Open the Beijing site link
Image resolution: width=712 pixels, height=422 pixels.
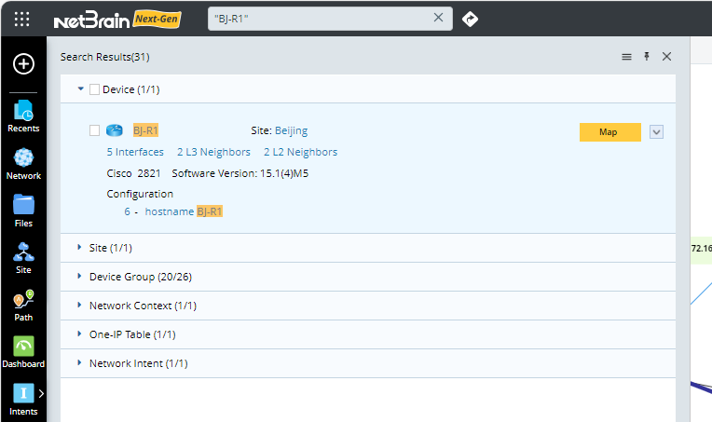tap(291, 130)
